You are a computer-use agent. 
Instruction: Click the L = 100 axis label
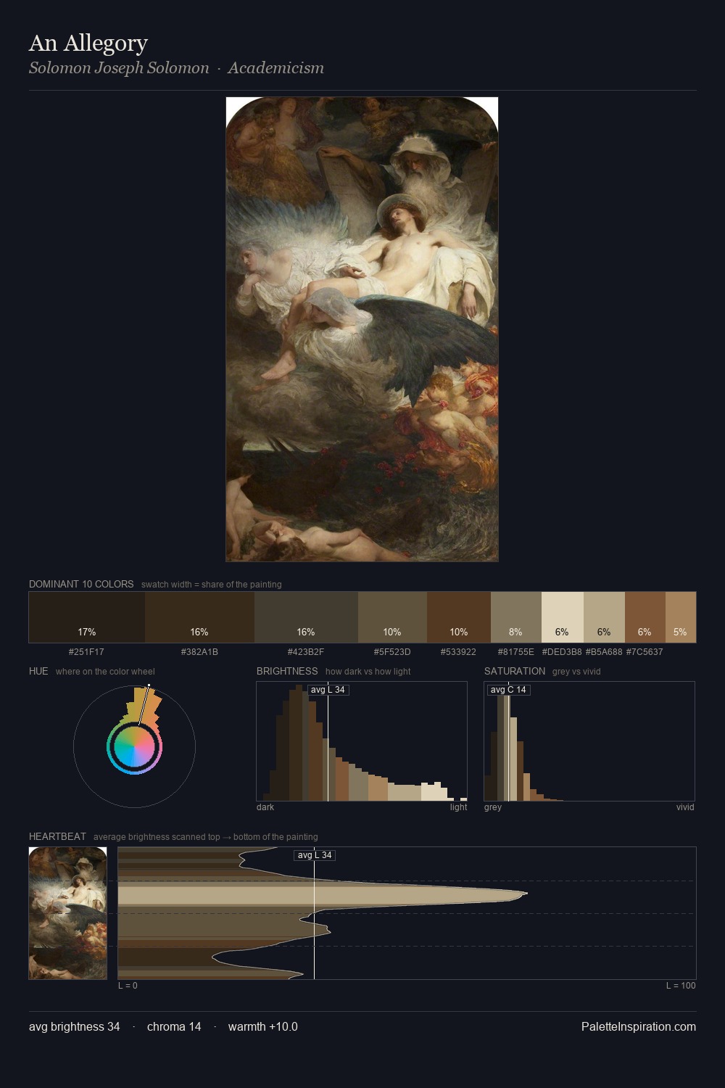(681, 986)
